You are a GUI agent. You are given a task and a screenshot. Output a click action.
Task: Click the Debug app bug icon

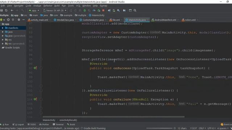pos(84,10)
